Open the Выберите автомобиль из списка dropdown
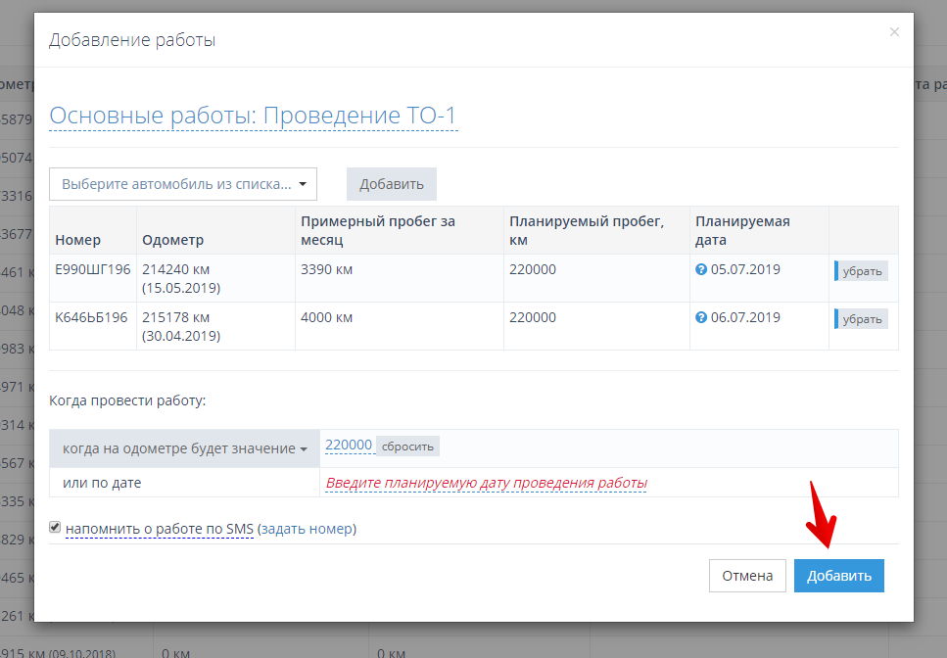Screen dimensions: 947x658 183,183
